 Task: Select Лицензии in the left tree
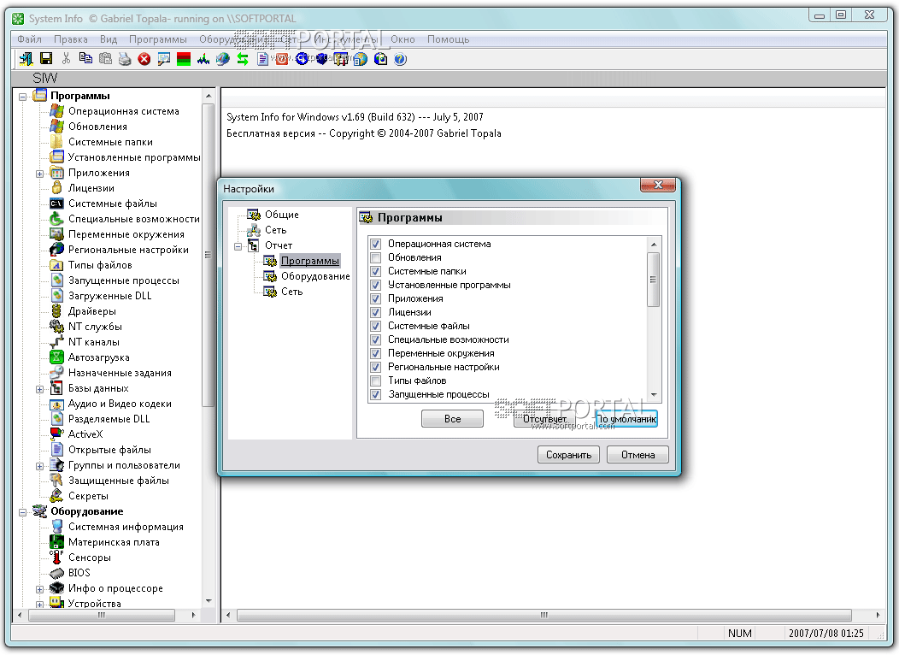(91, 188)
